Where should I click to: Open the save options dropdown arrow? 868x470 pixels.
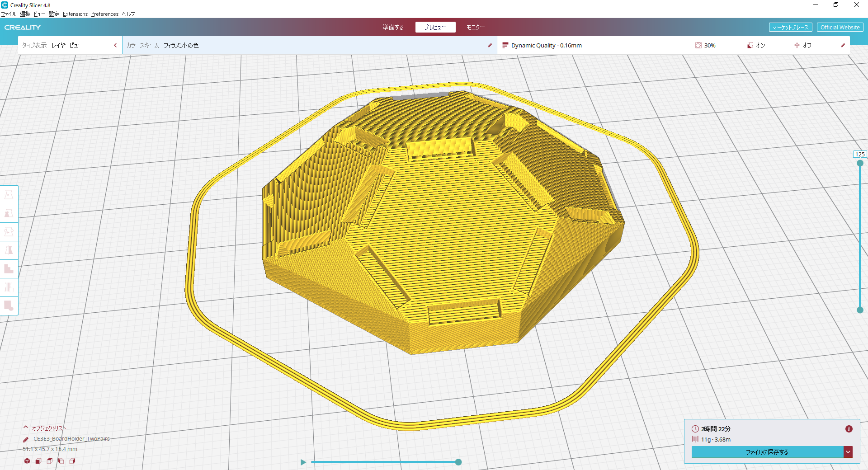tap(848, 452)
